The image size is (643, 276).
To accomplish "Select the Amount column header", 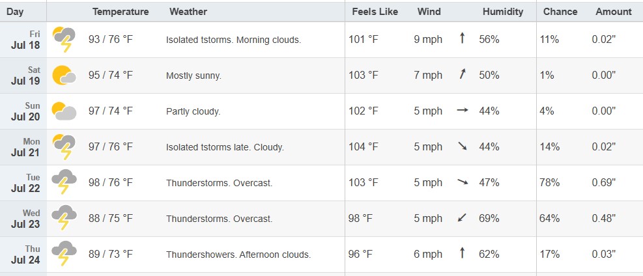I will [614, 12].
